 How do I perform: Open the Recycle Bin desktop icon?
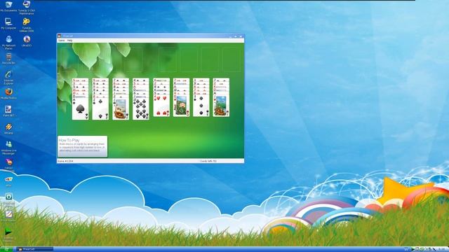[8, 59]
